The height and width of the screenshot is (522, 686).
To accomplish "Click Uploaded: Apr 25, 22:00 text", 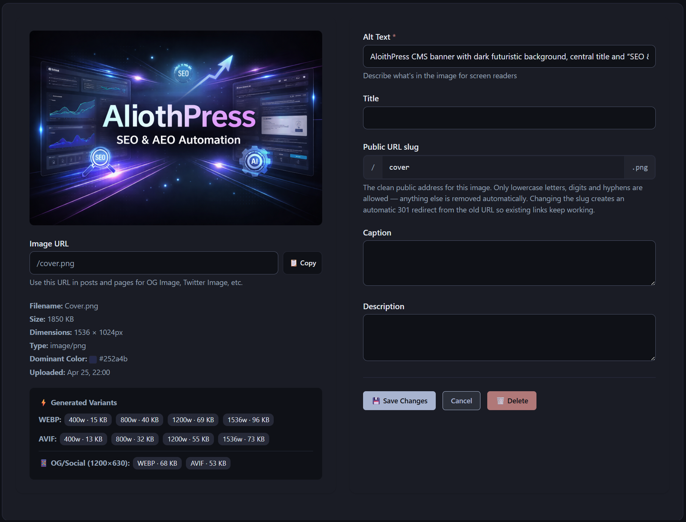I will (70, 372).
